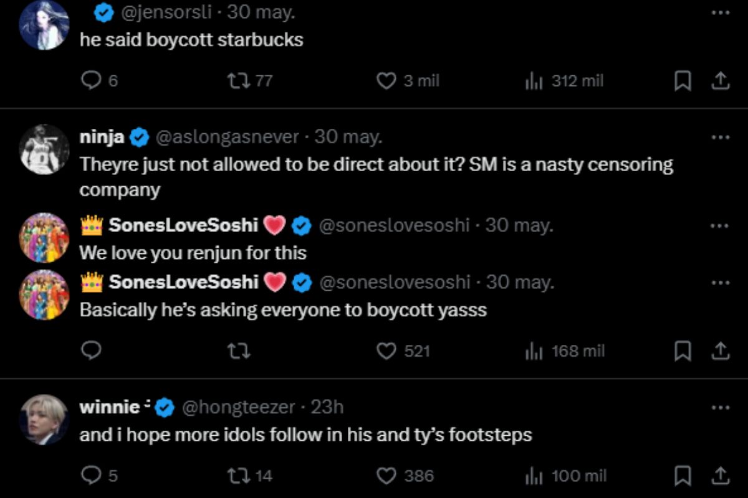The height and width of the screenshot is (498, 748).
Task: Open the more options menu on ninja's tweet
Action: pos(721,136)
